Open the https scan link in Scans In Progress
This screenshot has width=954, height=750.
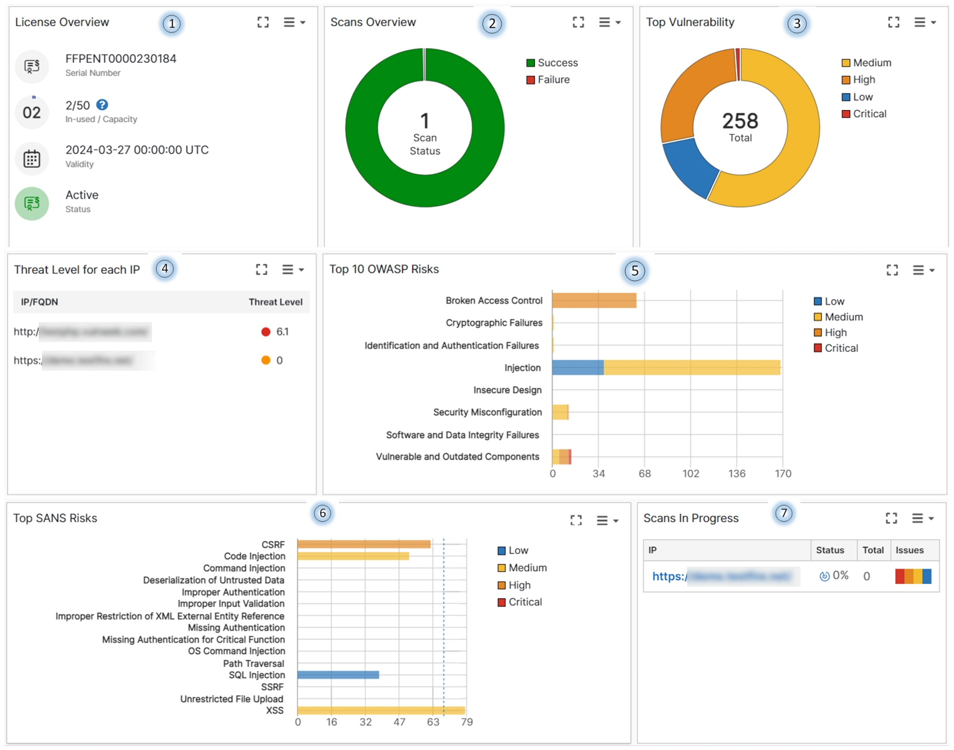point(724,575)
